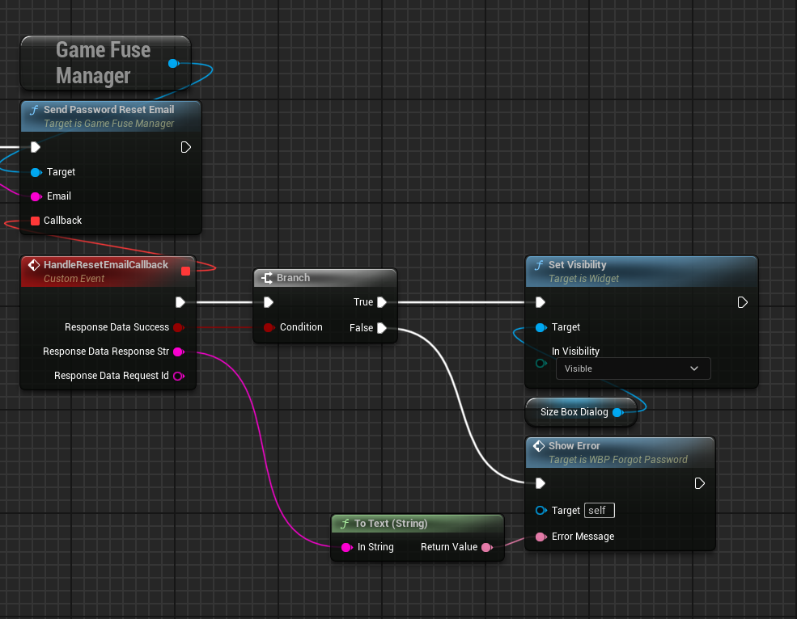Click the Show Error exec output pin
This screenshot has width=797, height=619.
point(699,483)
